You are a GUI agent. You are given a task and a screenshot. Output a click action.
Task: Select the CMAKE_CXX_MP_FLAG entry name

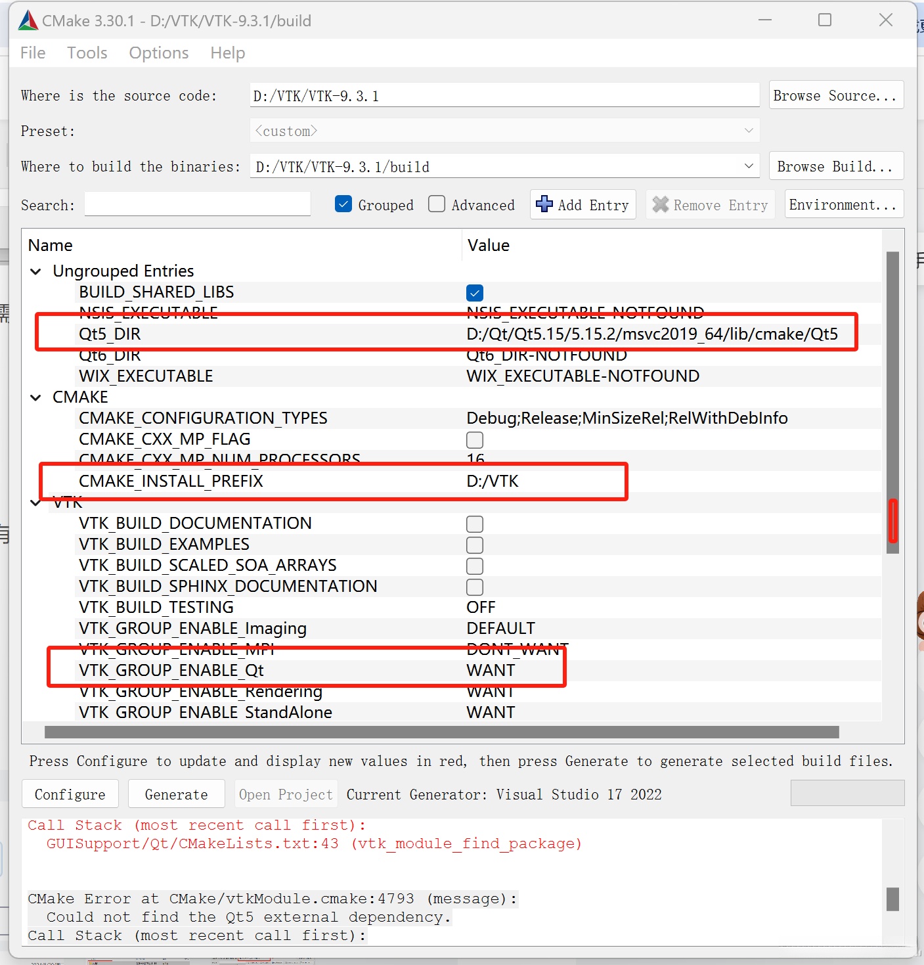[x=165, y=439]
